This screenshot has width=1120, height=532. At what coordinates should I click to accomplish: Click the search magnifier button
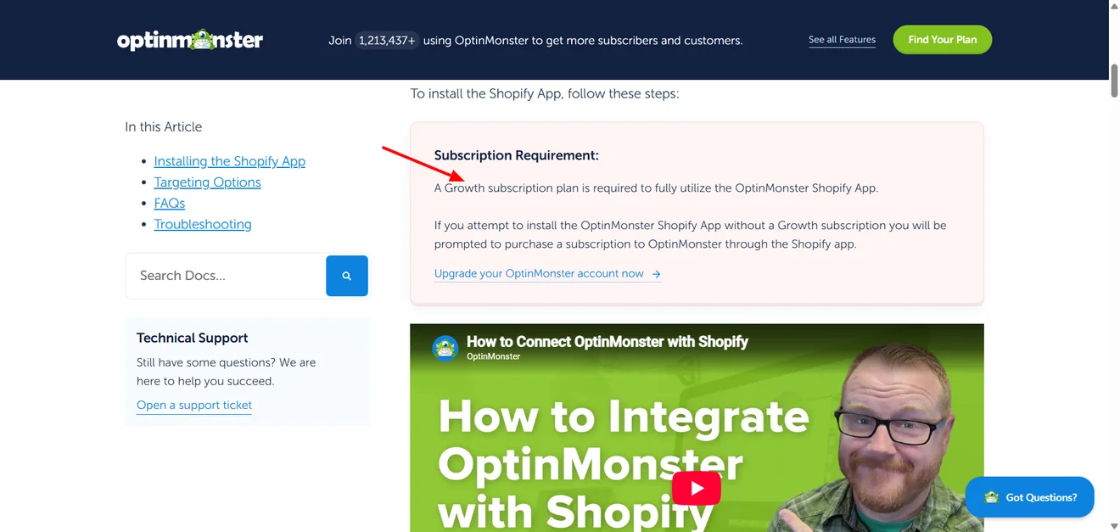(347, 276)
